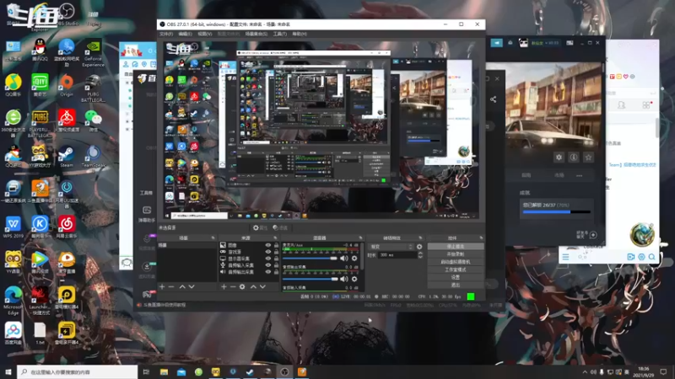The height and width of the screenshot is (379, 675).
Task: Click the 停止推流 stop streaming button
Action: 456,247
